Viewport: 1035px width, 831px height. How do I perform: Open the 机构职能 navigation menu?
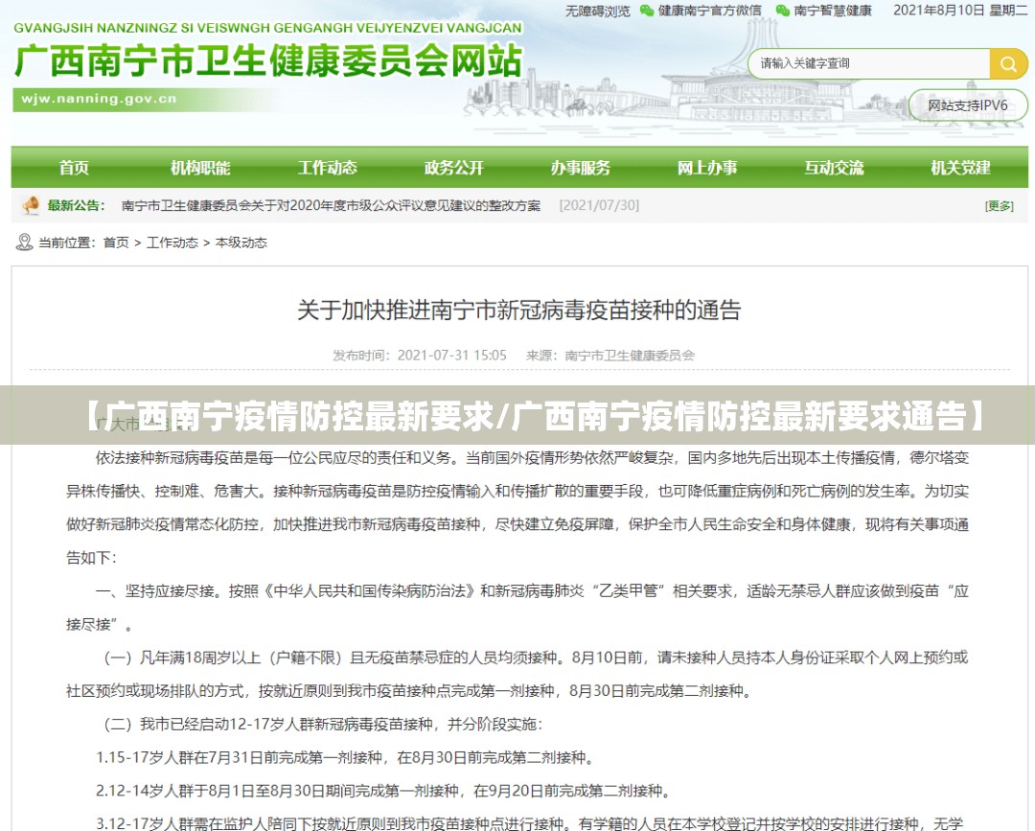[200, 168]
